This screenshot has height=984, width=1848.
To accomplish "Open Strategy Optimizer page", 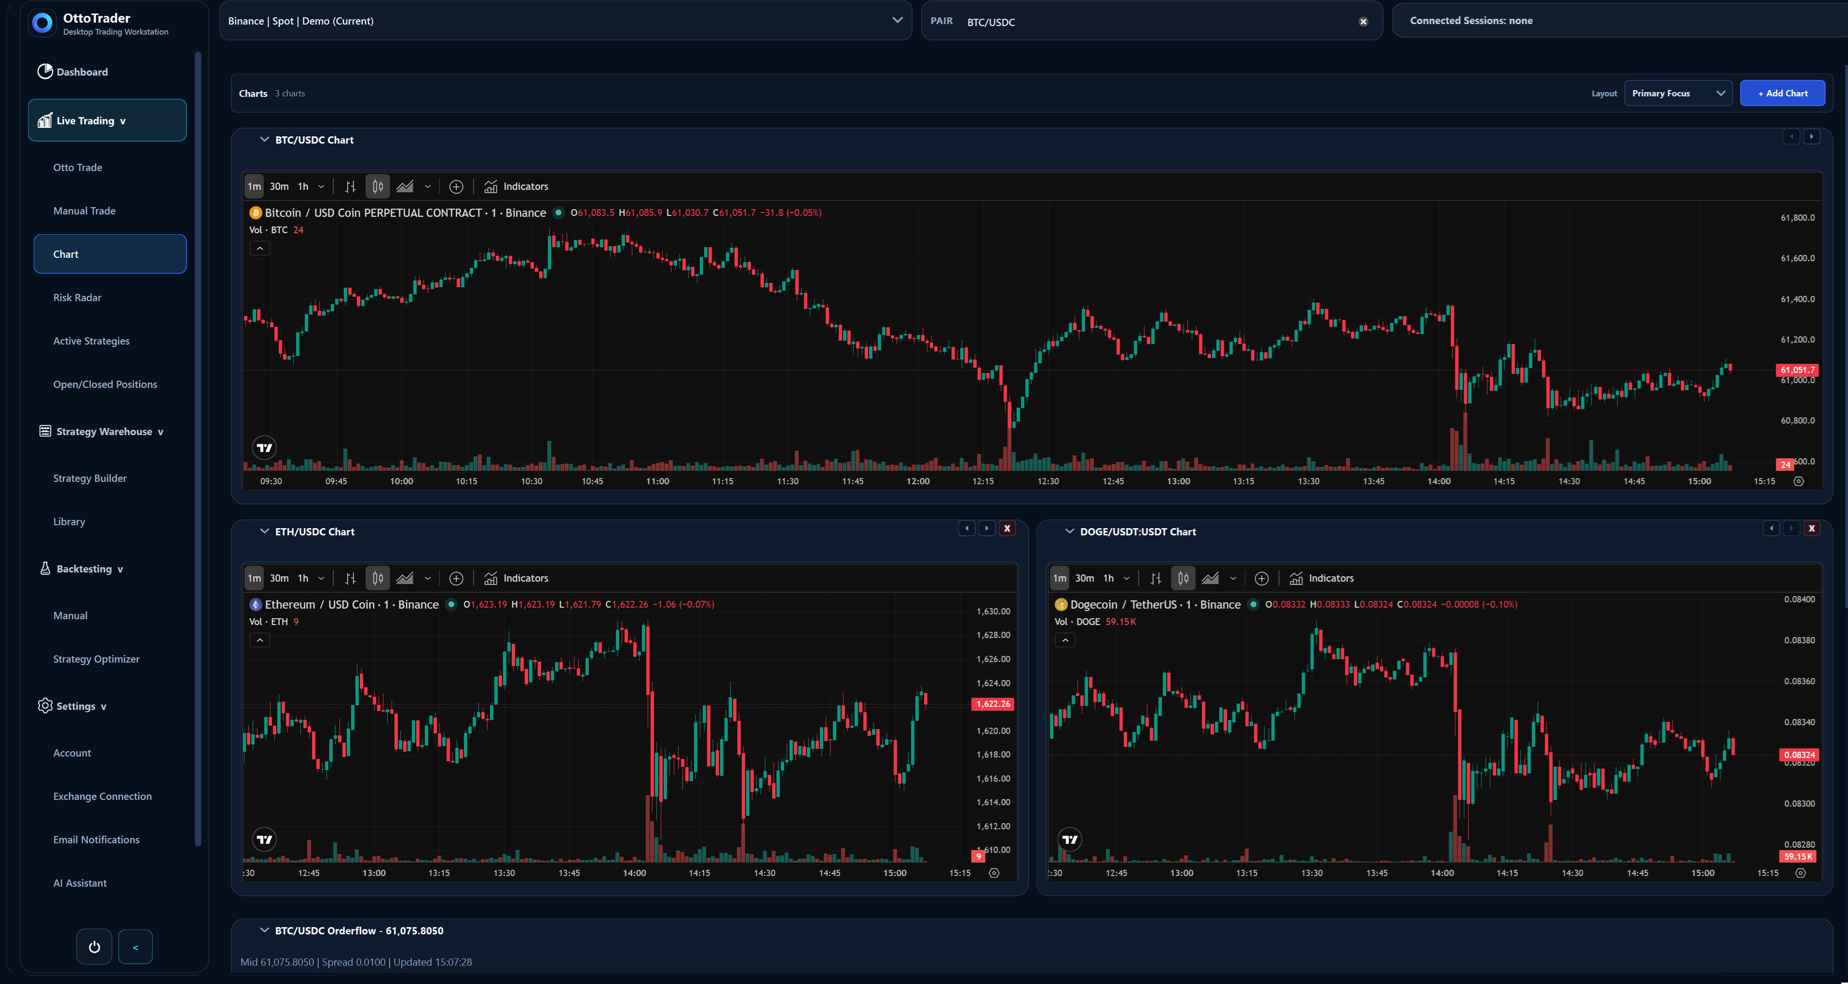I will [96, 659].
